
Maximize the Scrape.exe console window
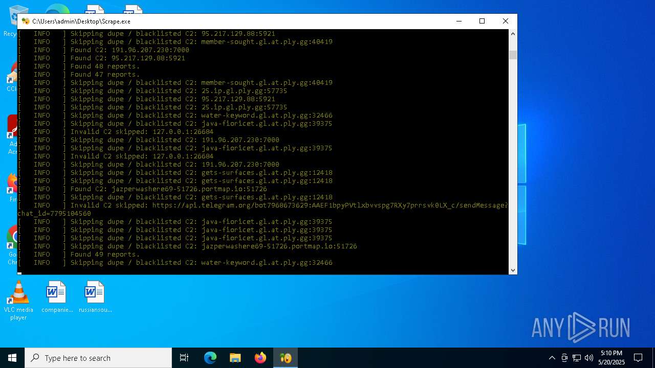pos(482,21)
